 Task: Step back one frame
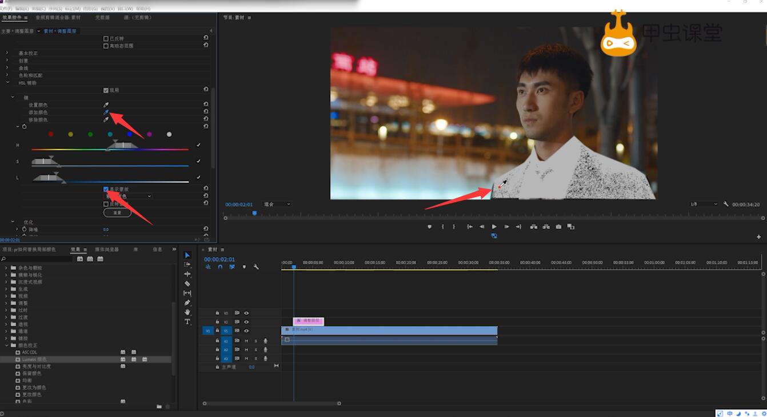click(x=482, y=227)
